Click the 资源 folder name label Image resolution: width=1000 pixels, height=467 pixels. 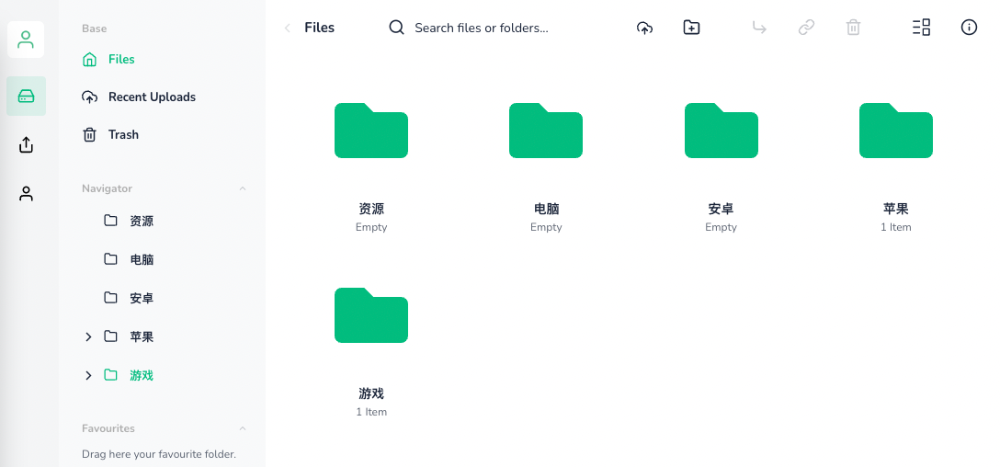371,209
